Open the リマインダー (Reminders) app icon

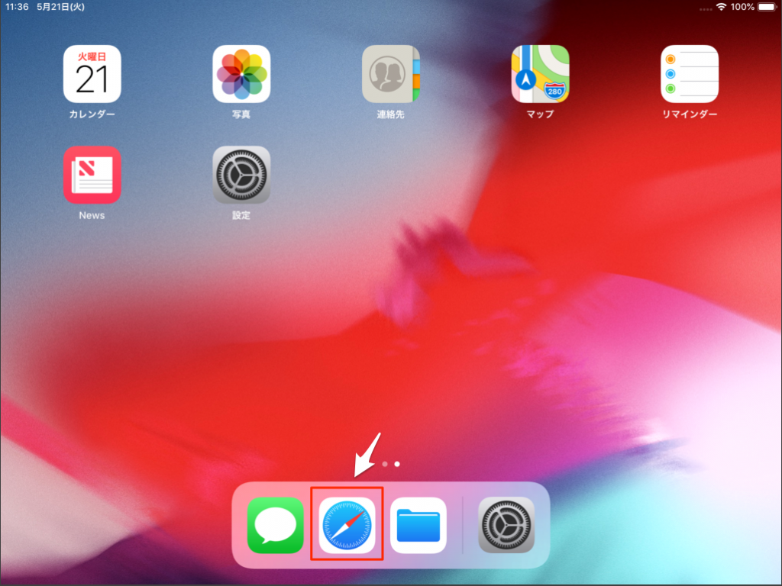point(690,74)
